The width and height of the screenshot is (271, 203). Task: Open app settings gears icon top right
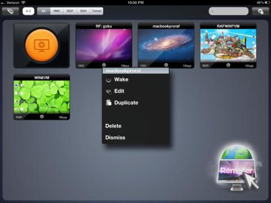(260, 11)
